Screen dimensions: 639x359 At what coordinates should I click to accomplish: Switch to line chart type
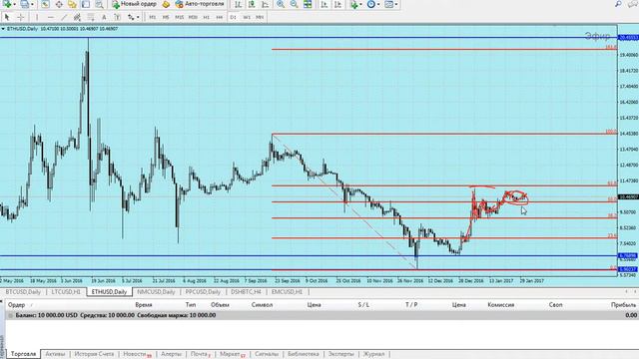click(x=265, y=4)
